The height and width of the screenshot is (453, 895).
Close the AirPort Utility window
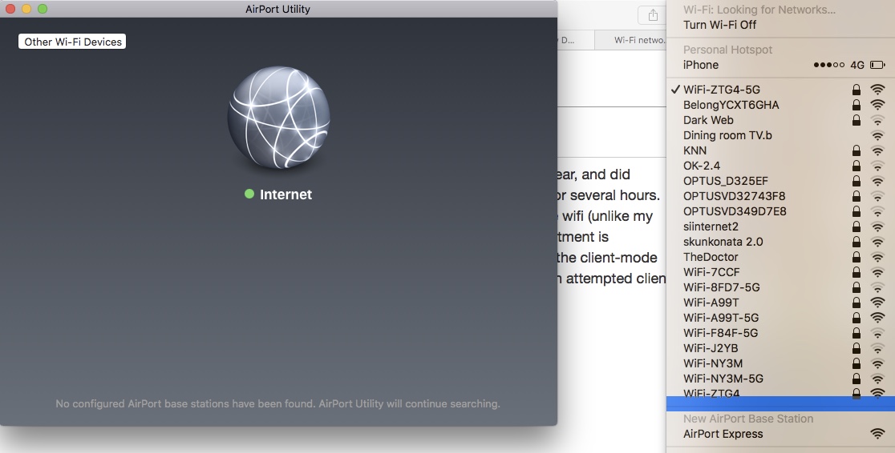point(10,9)
